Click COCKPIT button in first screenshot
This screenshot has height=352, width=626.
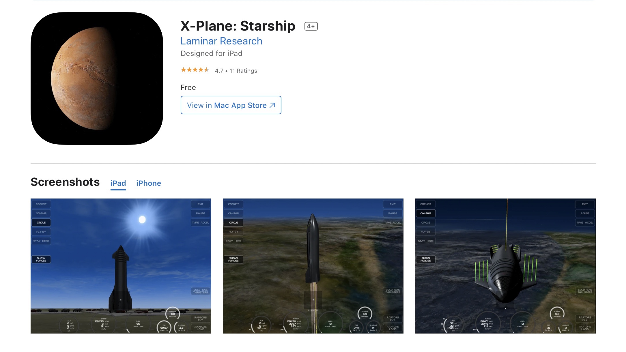pyautogui.click(x=41, y=204)
